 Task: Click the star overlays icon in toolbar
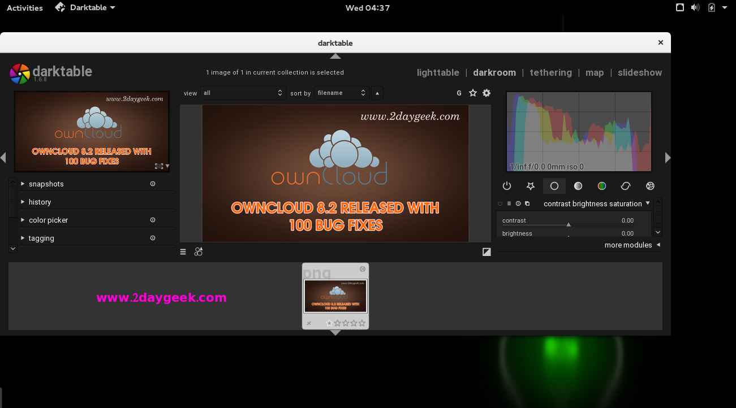tap(473, 93)
